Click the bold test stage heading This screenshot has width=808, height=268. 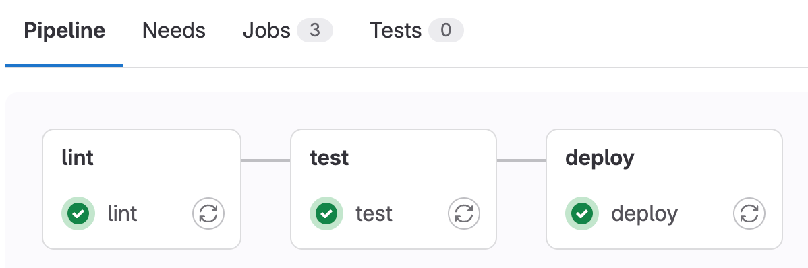tap(329, 158)
